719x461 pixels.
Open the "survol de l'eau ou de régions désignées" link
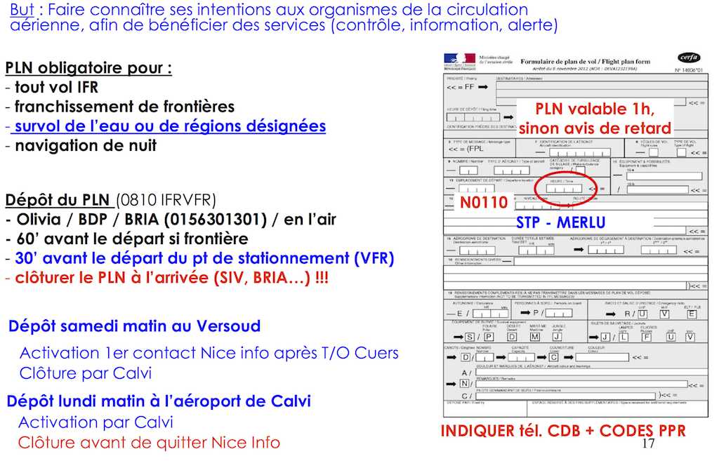tap(170, 126)
